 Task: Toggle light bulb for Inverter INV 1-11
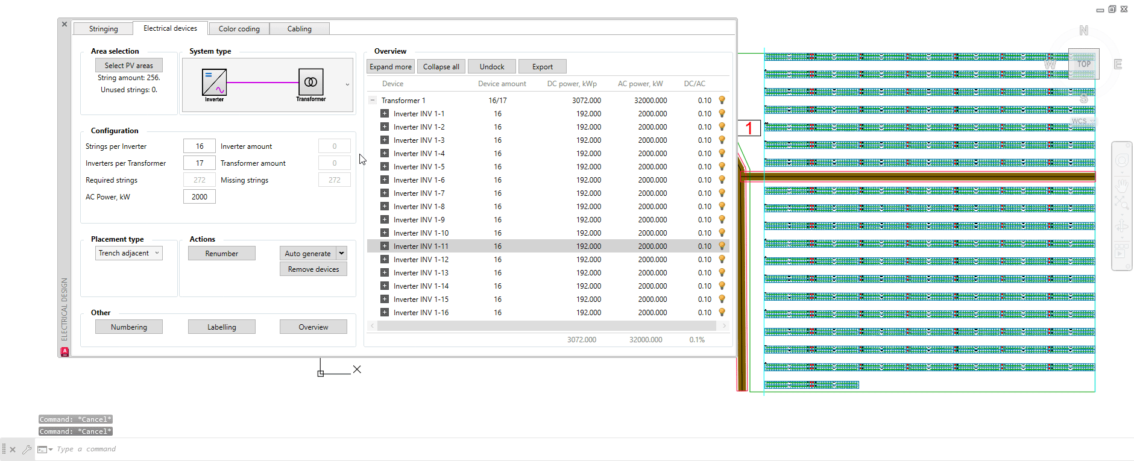point(722,246)
